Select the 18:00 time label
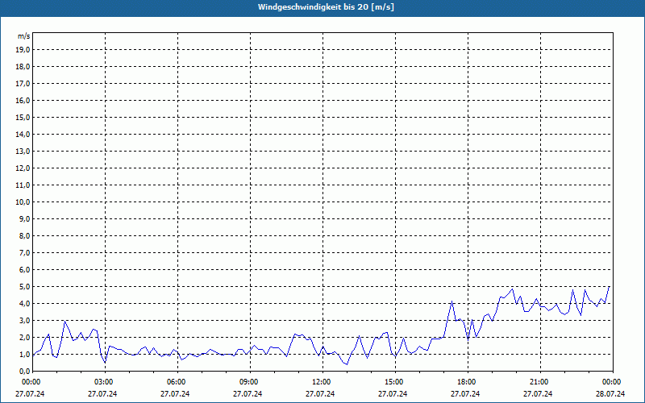The width and height of the screenshot is (645, 403). click(468, 382)
